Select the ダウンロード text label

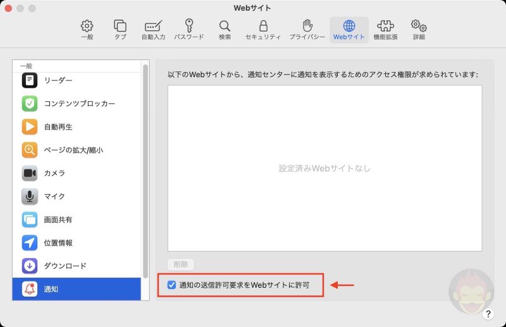tap(65, 266)
